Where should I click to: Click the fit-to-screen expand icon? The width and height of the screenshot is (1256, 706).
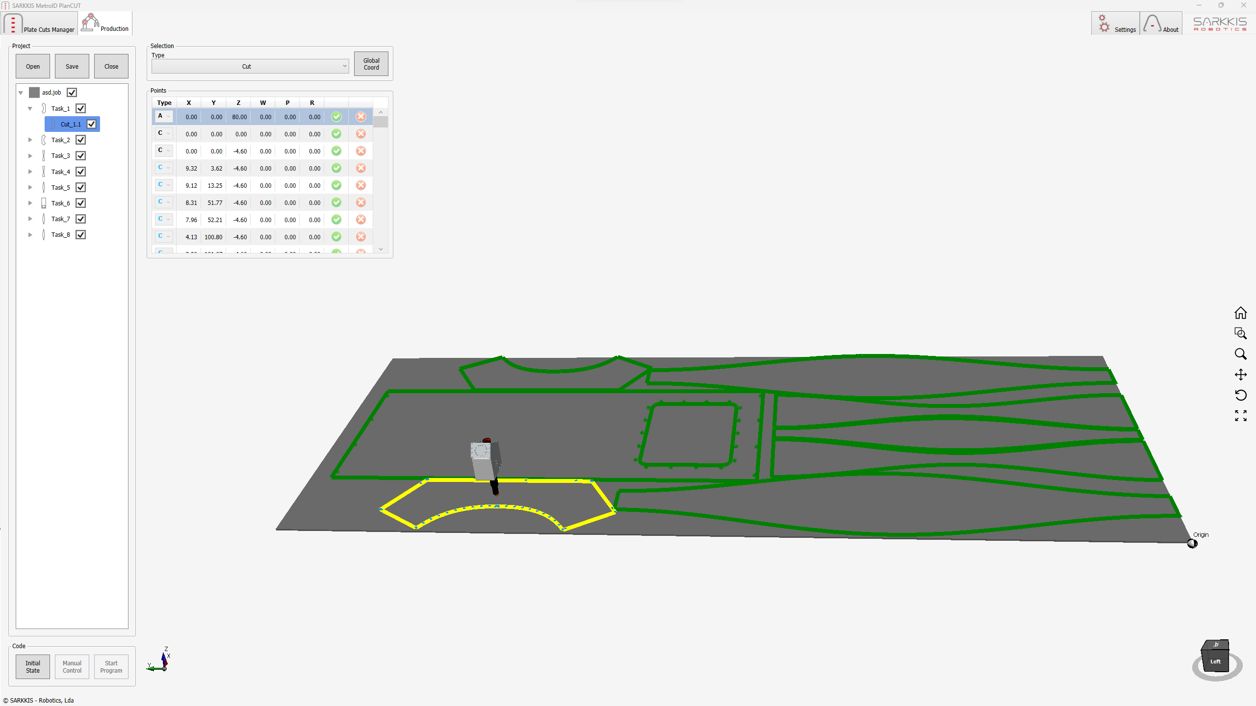[x=1240, y=416]
